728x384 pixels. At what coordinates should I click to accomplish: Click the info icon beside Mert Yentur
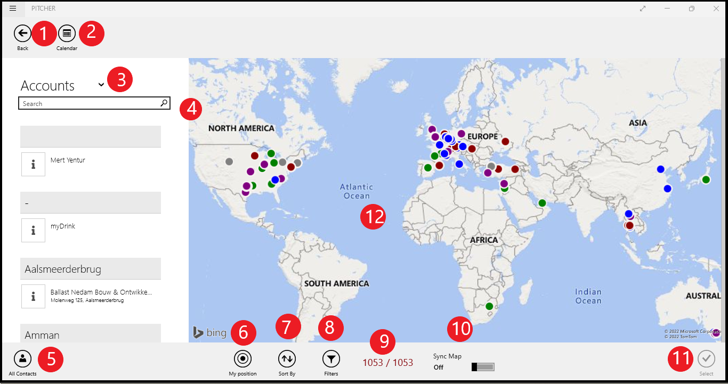[x=33, y=164]
